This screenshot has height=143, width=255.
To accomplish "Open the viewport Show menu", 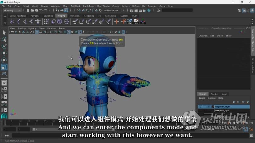I will [42, 28].
